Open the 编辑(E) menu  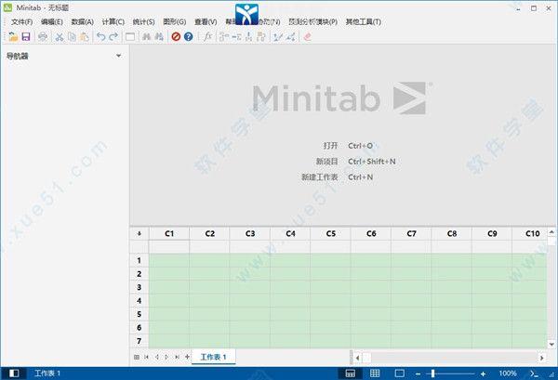tap(52, 21)
